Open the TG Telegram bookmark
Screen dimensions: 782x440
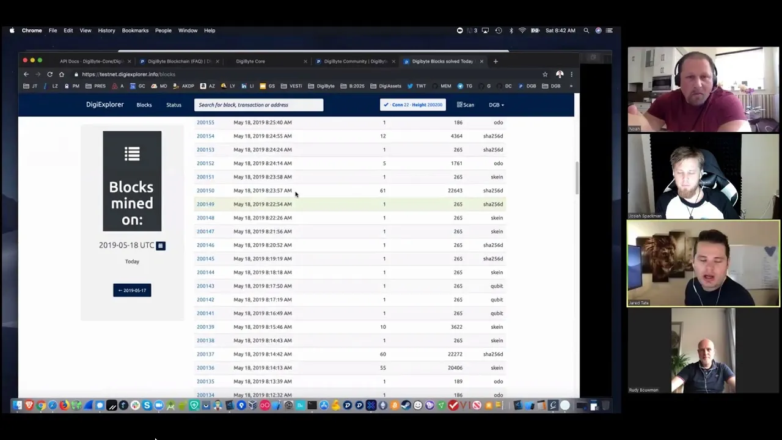(x=465, y=86)
